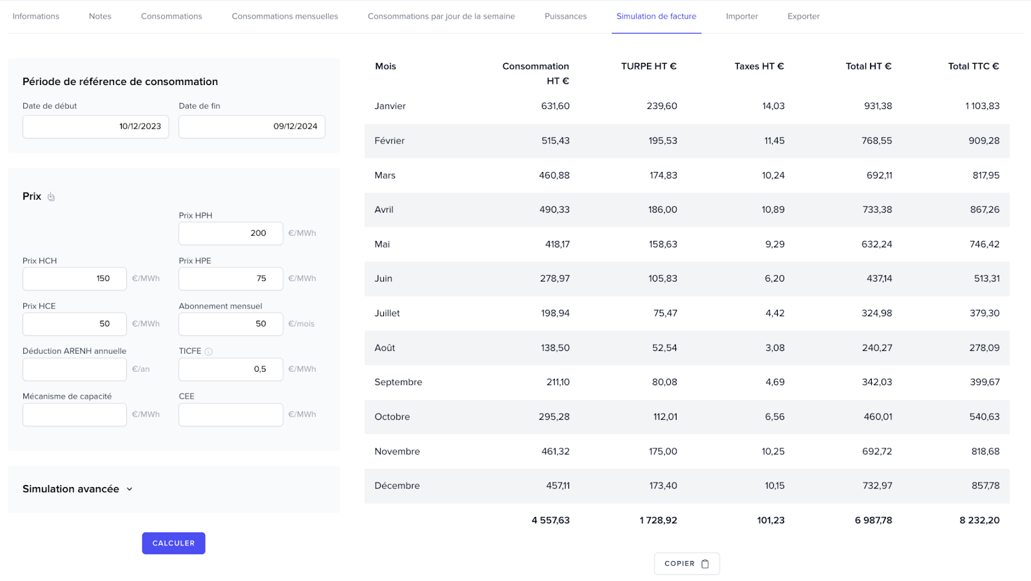Viewport: 1031px width, 581px height.
Task: Click the icon next to Prix heading
Action: [x=51, y=196]
